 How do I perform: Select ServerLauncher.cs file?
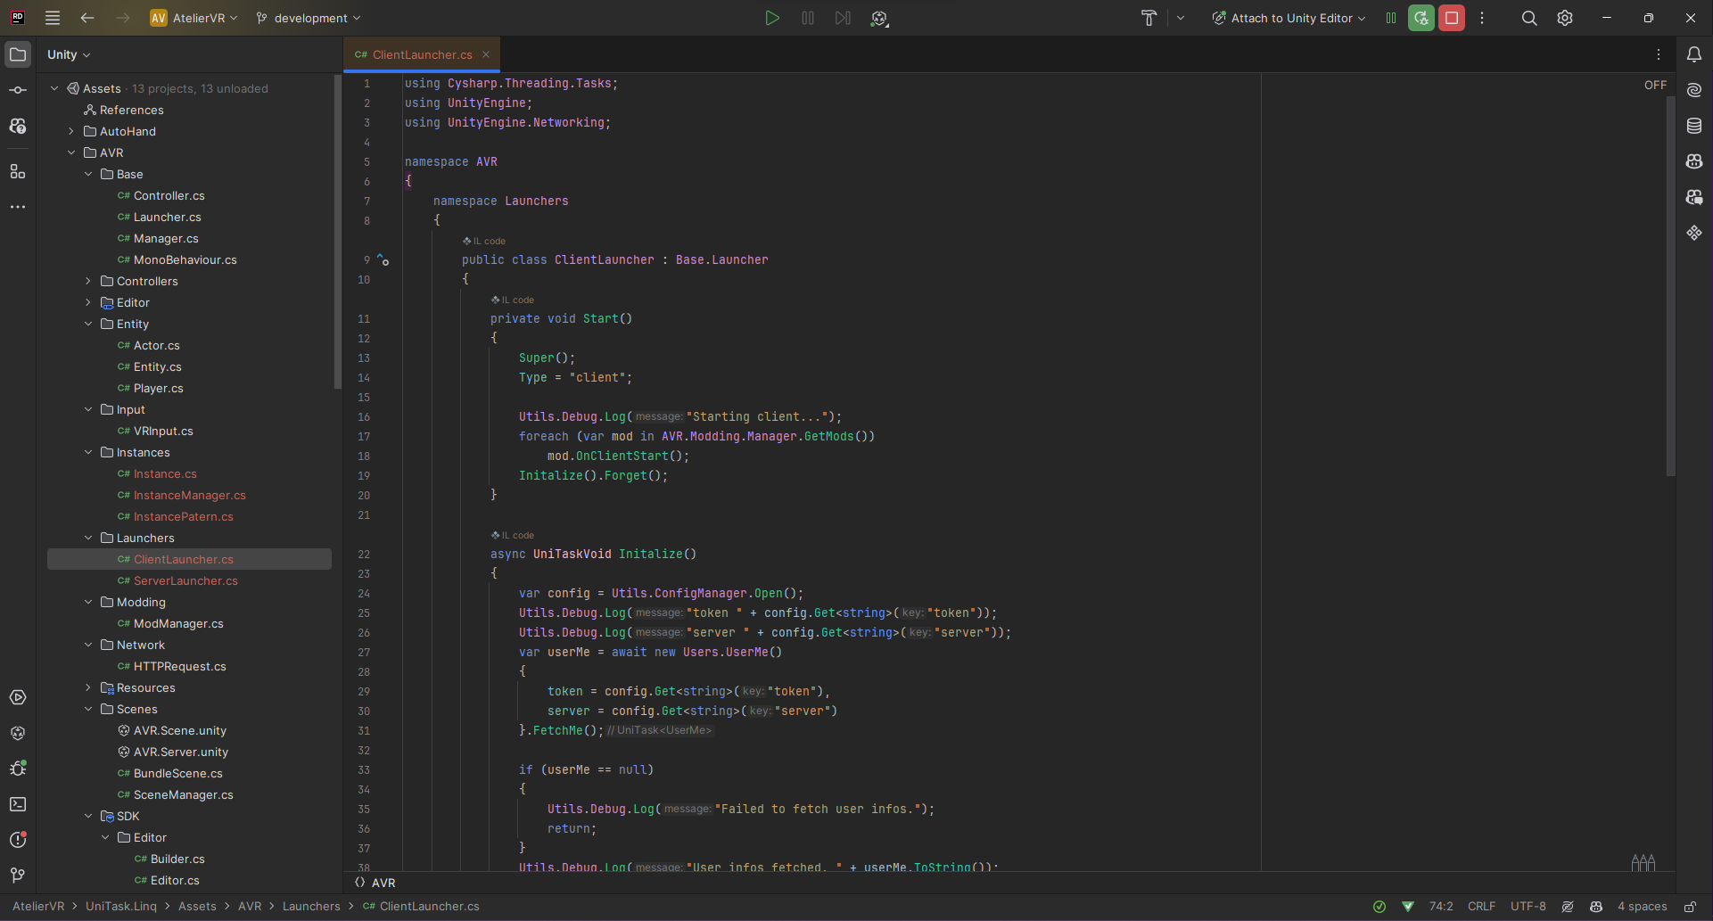pyautogui.click(x=185, y=580)
